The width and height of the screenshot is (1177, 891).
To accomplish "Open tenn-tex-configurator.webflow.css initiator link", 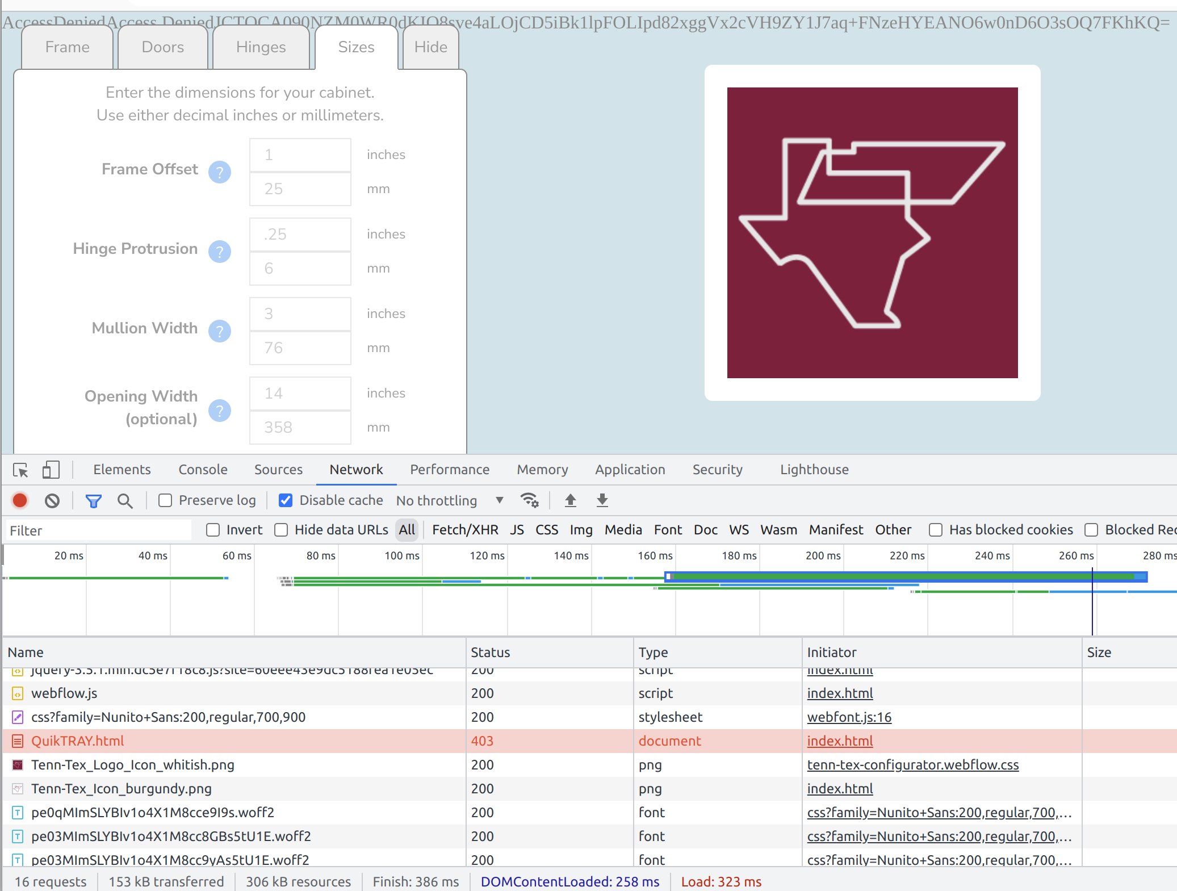I will click(913, 765).
